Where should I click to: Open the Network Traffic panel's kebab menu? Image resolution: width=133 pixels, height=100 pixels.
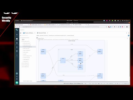(127, 39)
